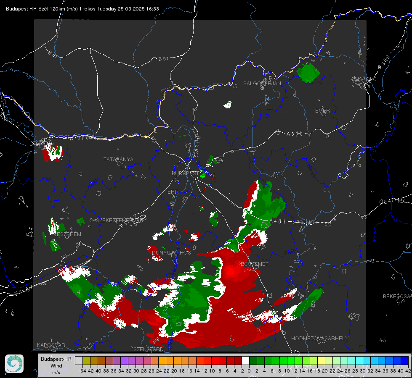
Task: Click the legend value '-64'
Action: 82,371
